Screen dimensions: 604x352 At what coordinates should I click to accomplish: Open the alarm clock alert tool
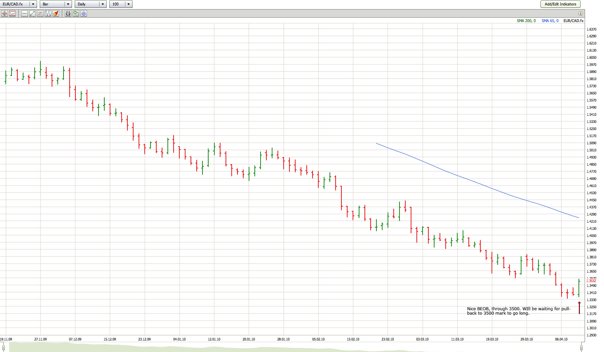[x=68, y=14]
